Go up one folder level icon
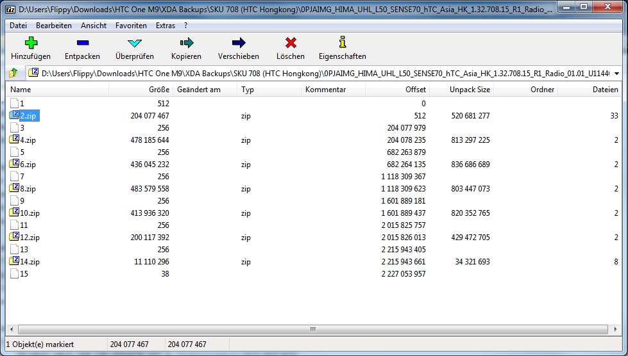The image size is (628, 356). pyautogui.click(x=13, y=73)
